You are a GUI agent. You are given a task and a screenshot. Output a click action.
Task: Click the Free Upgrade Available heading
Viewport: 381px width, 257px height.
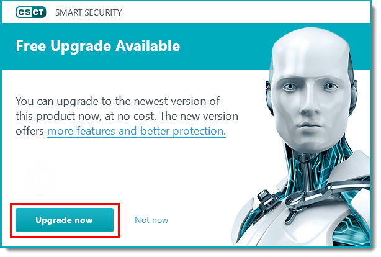[97, 46]
